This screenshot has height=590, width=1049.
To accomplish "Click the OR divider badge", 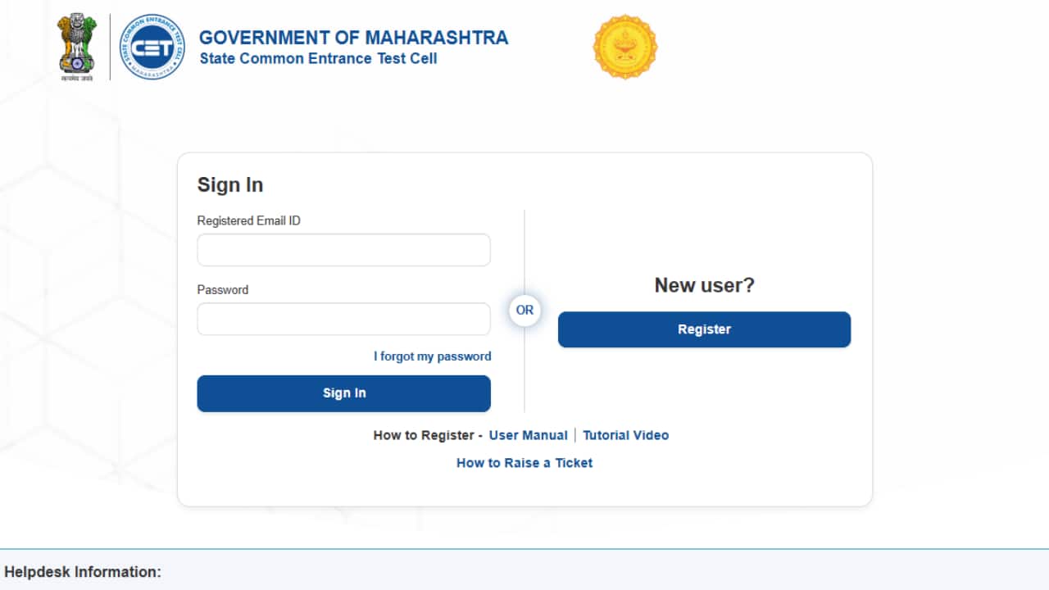I will [524, 310].
